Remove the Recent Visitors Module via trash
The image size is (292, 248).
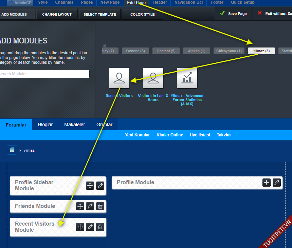pos(100,227)
